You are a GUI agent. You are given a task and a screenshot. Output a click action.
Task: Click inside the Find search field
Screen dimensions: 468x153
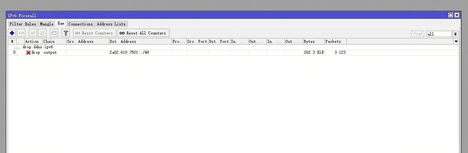click(417, 34)
